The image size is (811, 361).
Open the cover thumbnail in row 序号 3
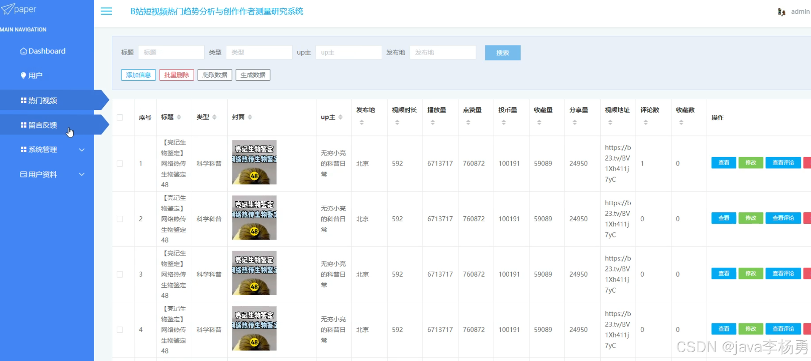[x=254, y=273]
